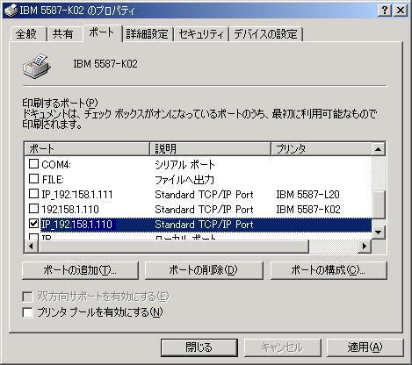Switch to the 詳細設定 tab

pos(148,34)
